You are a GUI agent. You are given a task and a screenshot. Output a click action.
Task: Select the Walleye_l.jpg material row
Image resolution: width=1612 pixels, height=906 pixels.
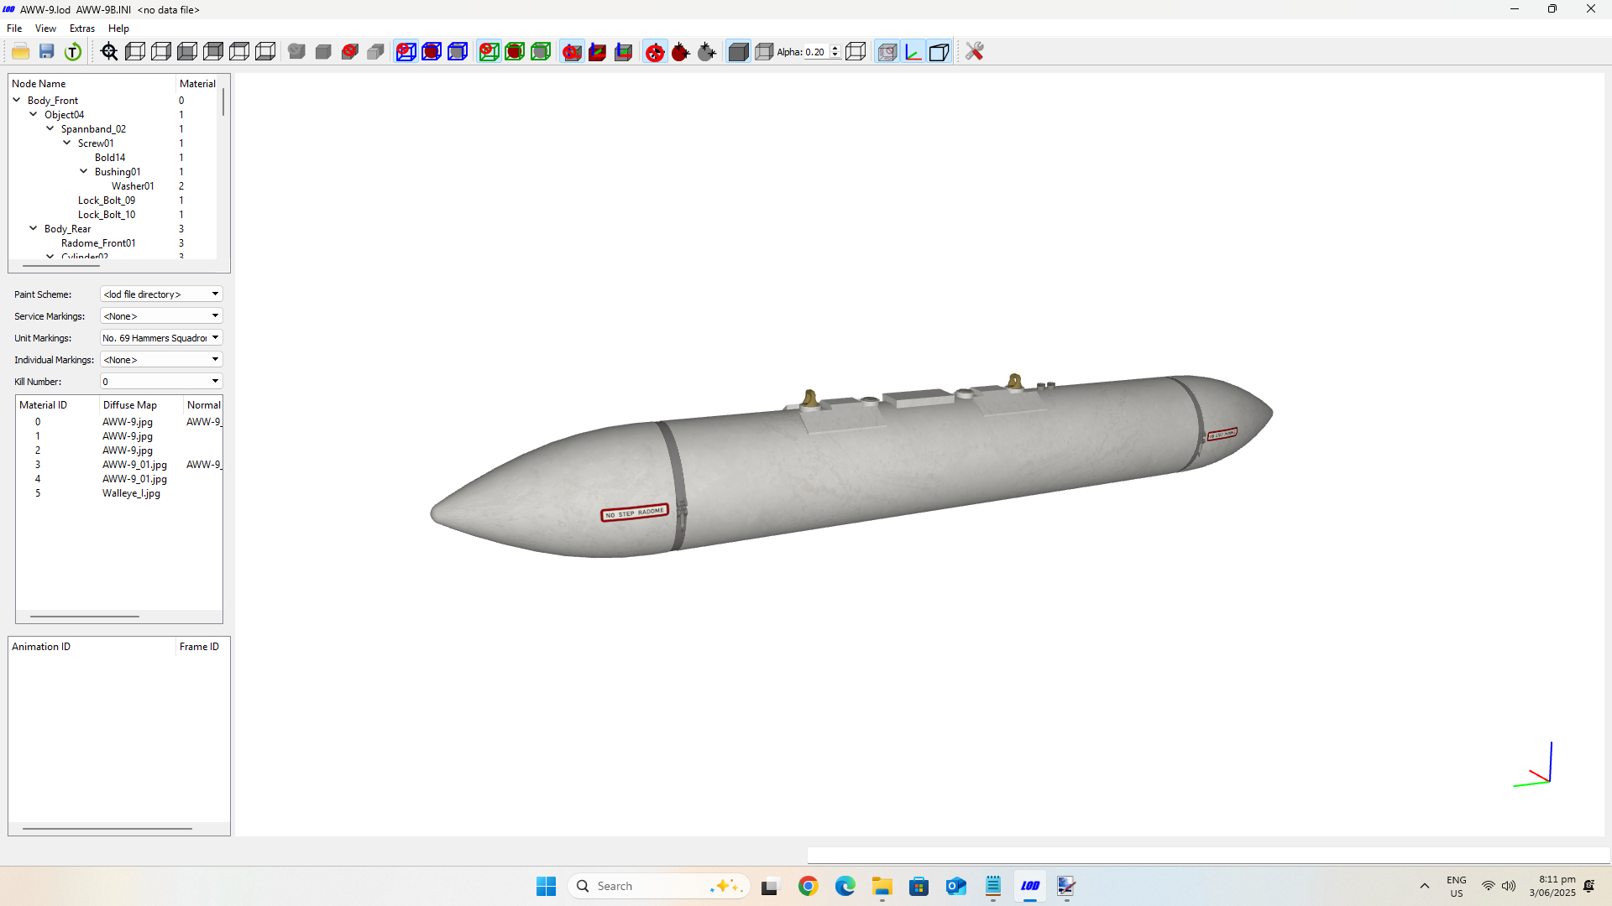(131, 493)
